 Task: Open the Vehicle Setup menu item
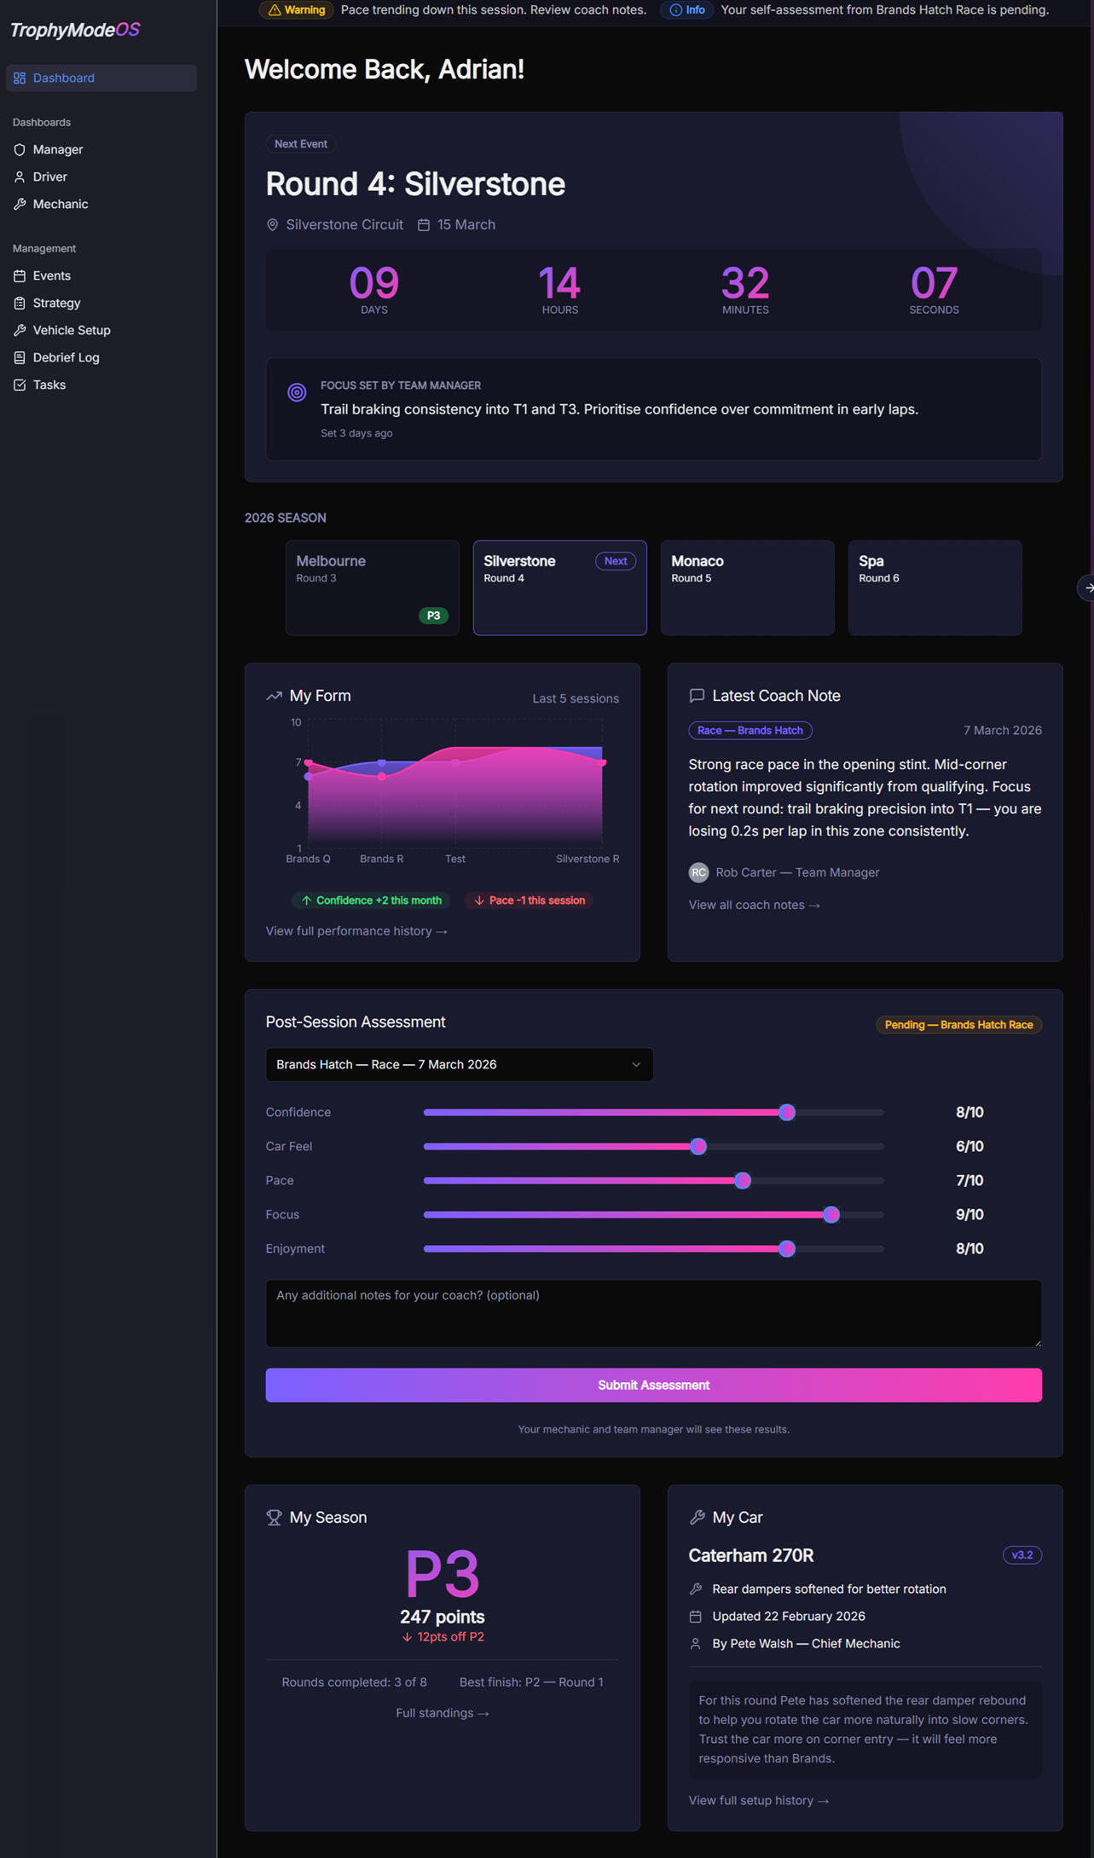click(x=72, y=330)
